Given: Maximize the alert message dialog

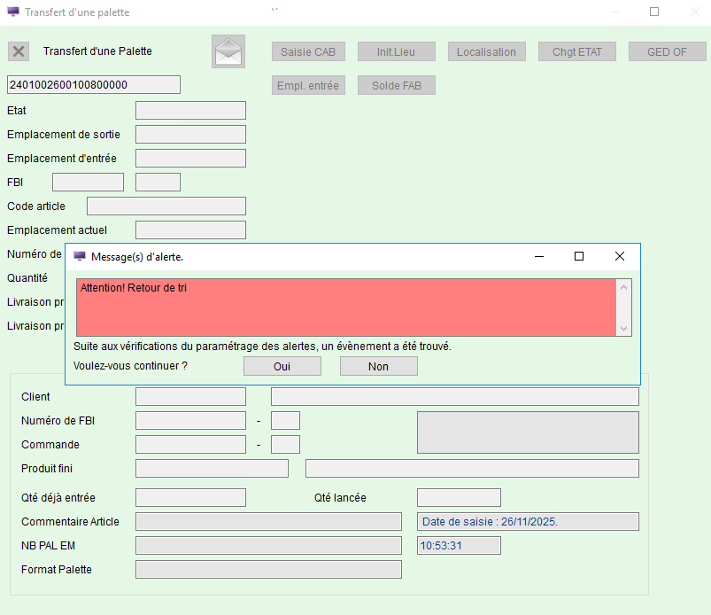Looking at the screenshot, I should pos(579,256).
